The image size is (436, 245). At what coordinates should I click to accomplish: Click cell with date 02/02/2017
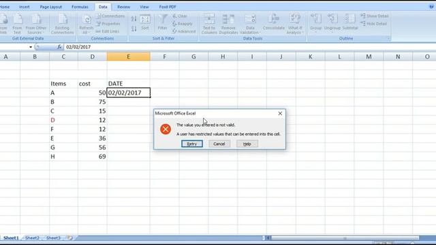pos(129,93)
